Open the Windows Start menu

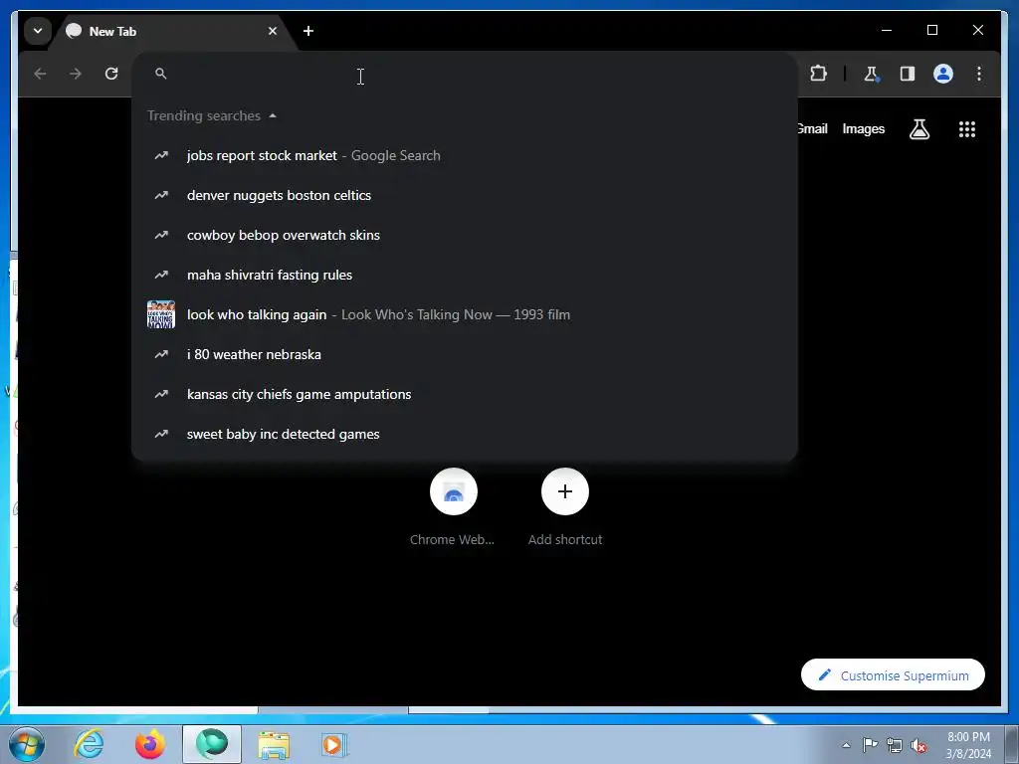click(x=26, y=744)
